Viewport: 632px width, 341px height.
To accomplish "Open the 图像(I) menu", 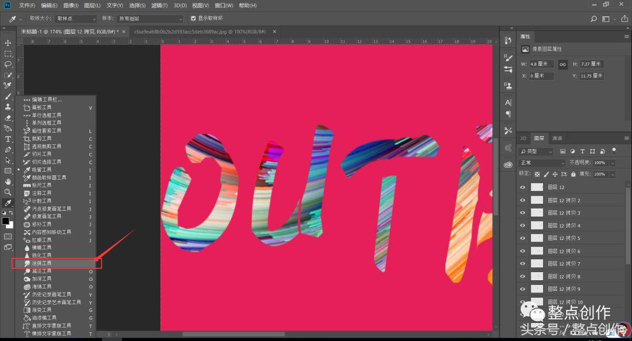I will tap(71, 5).
